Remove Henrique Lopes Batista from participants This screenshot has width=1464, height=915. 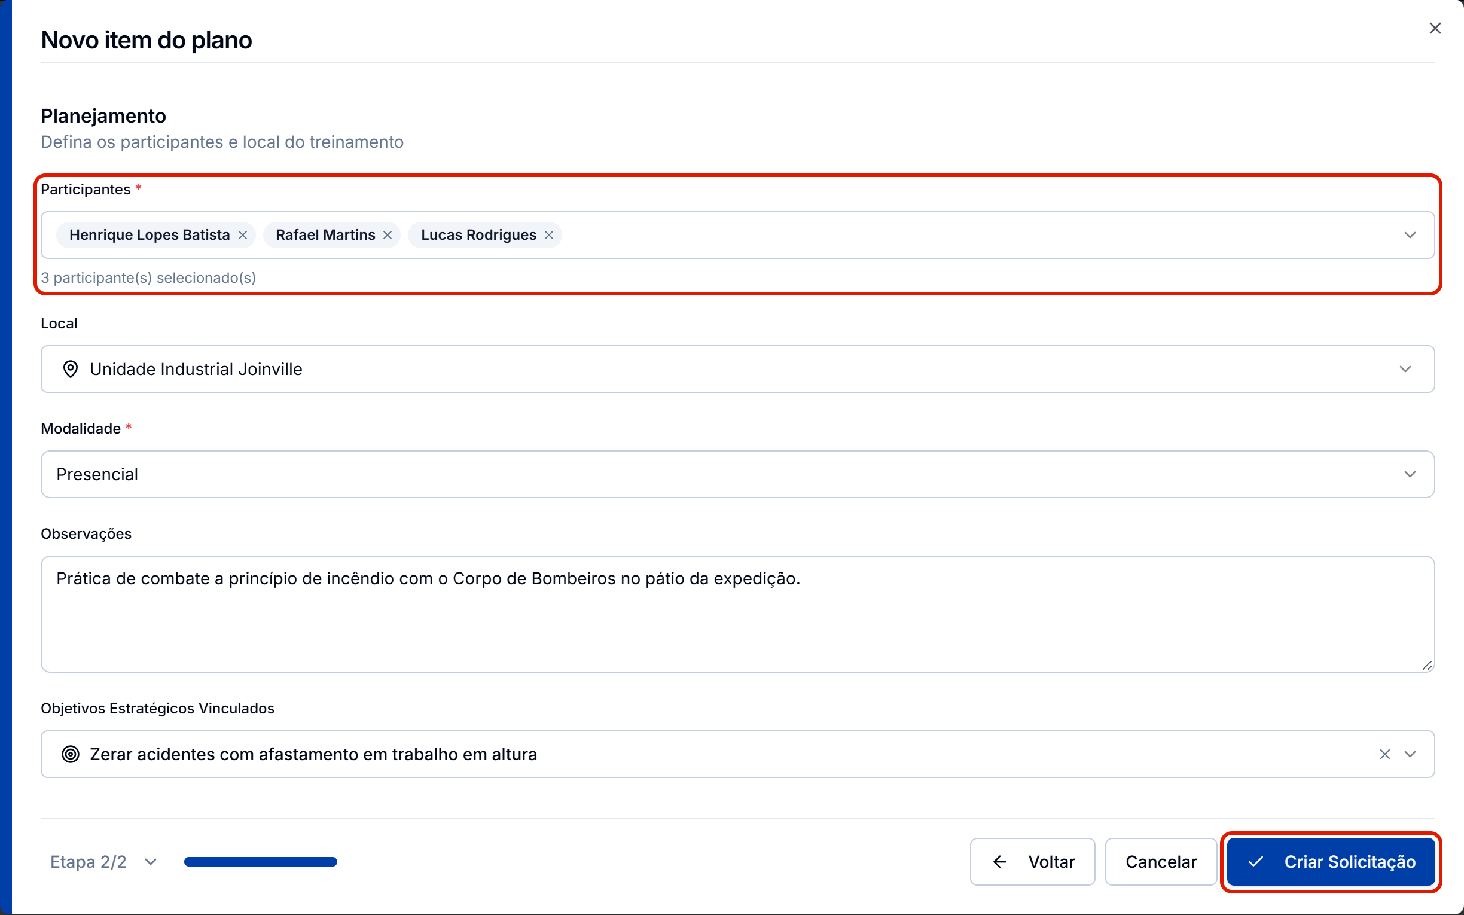pyautogui.click(x=243, y=235)
